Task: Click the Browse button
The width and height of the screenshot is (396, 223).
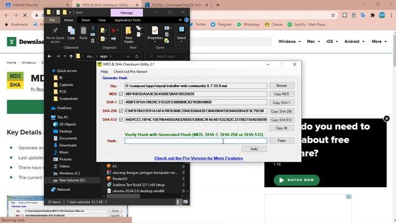Action: pos(282,85)
